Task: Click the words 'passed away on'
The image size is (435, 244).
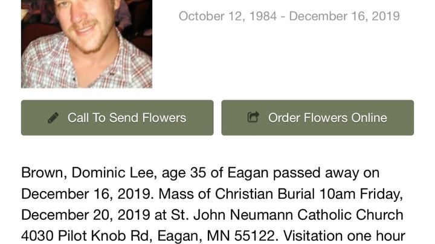Action: click(x=326, y=174)
